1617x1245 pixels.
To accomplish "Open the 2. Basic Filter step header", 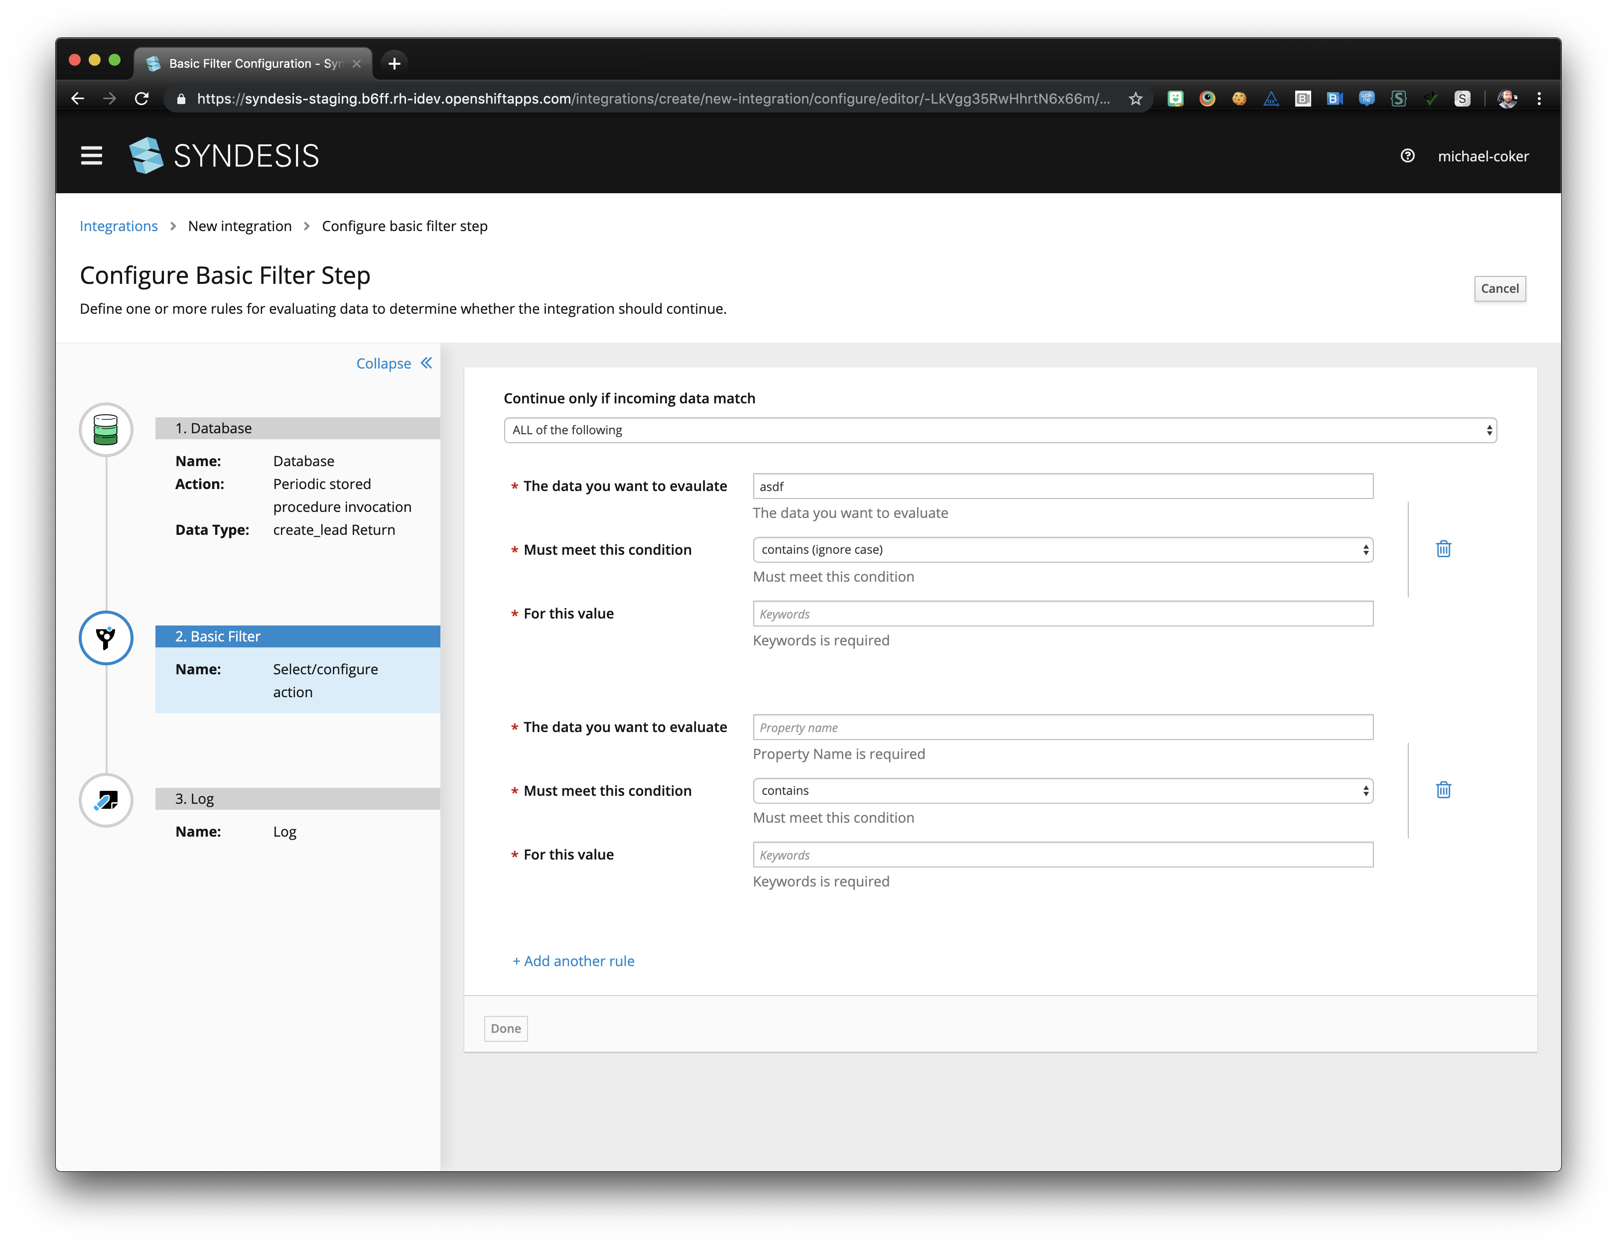I will pyautogui.click(x=297, y=636).
